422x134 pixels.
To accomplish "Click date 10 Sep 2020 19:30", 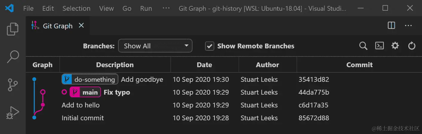I will [201, 79].
